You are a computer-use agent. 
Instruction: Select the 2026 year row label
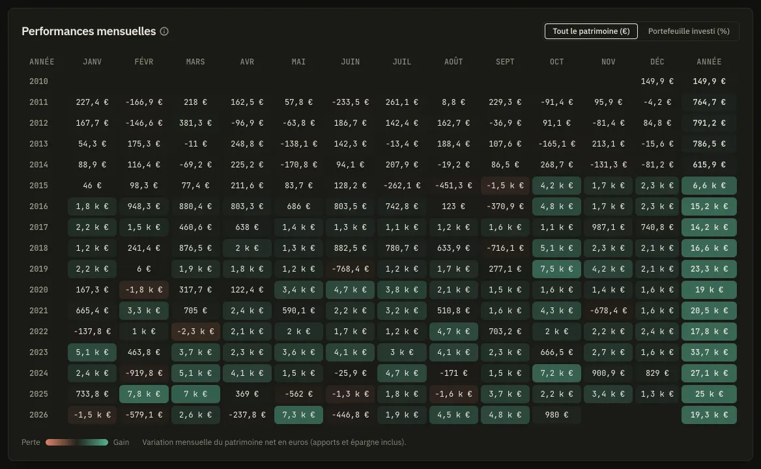coord(39,415)
